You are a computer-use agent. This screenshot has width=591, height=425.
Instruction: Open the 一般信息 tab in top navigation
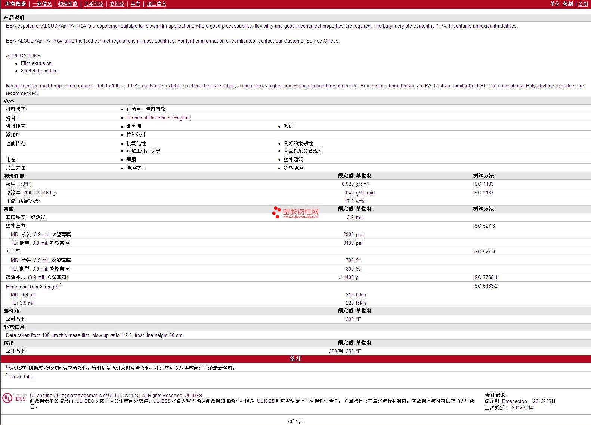tap(42, 4)
